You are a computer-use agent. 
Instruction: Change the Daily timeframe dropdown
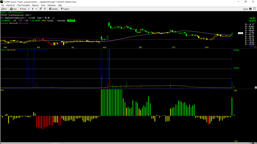point(40,18)
